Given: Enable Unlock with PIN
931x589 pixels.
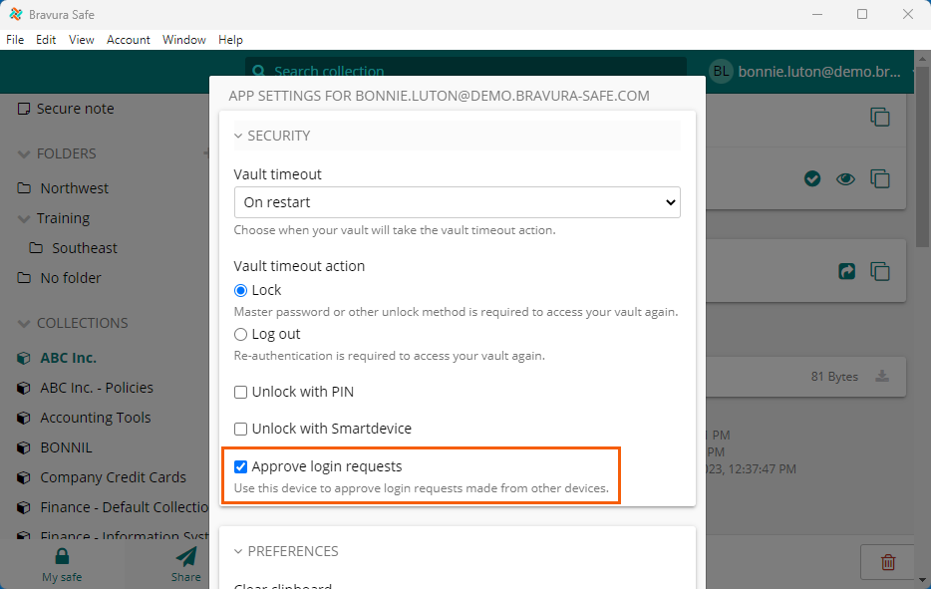Looking at the screenshot, I should (x=240, y=392).
